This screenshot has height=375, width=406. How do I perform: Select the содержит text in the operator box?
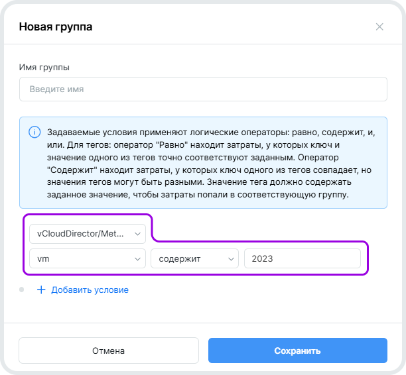181,259
